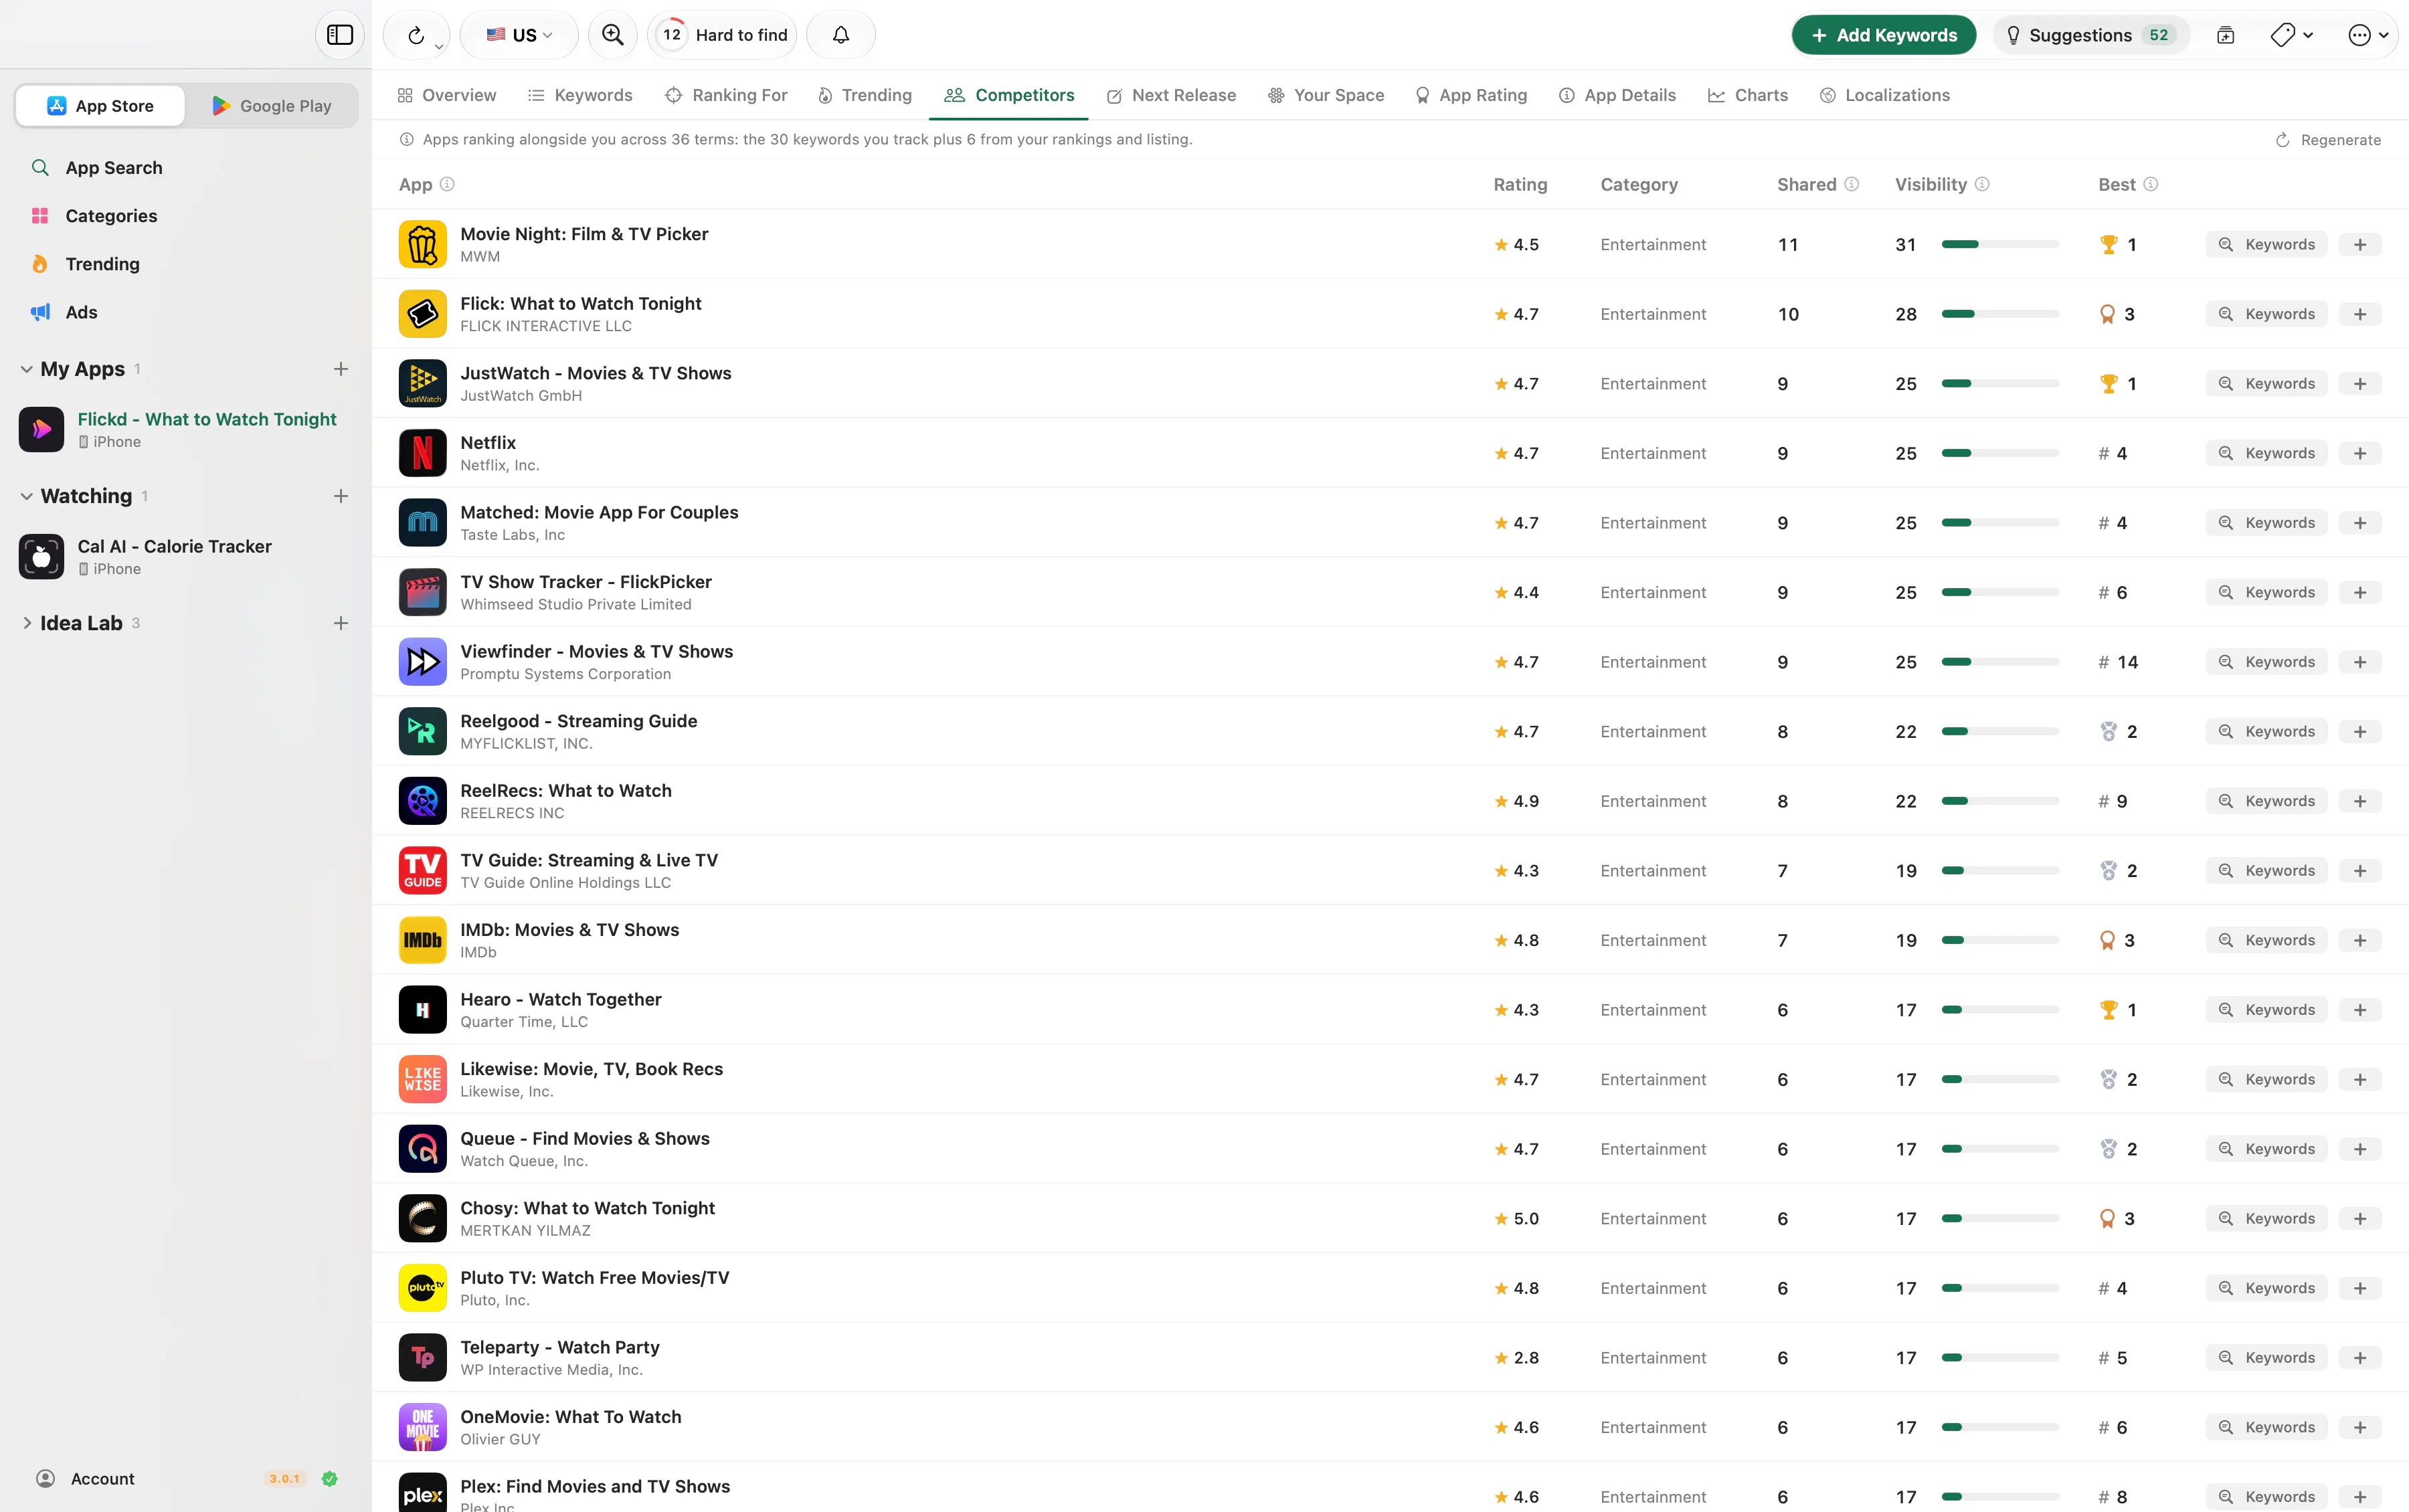This screenshot has height=1512, width=2409.
Task: Click info icon next to Visibility header
Action: (1982, 184)
